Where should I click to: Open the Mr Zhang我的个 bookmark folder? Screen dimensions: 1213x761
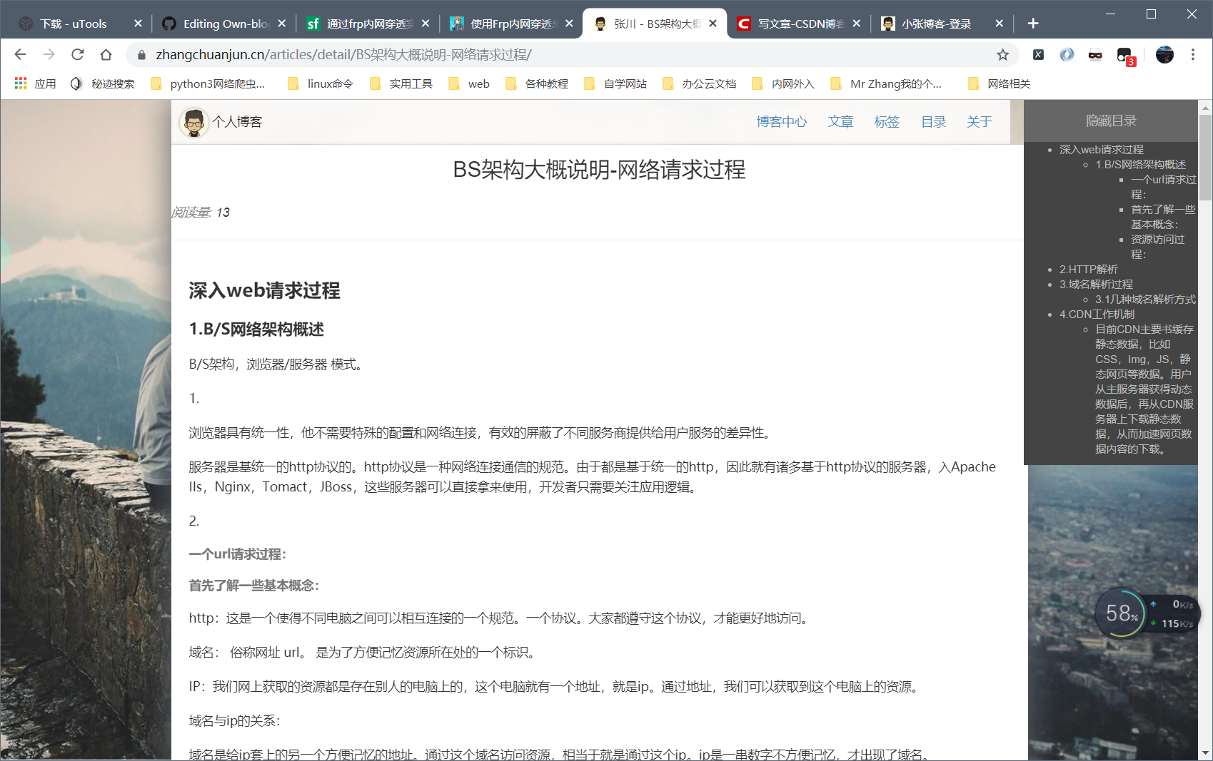tap(886, 83)
